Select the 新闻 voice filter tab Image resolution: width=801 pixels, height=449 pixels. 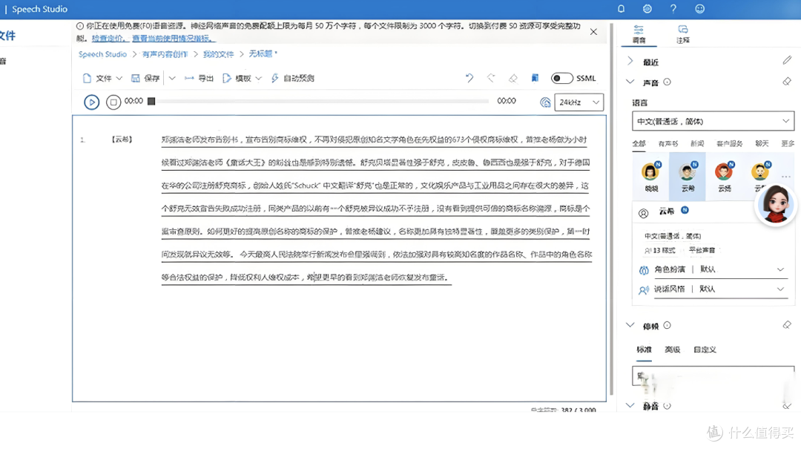[x=697, y=144]
